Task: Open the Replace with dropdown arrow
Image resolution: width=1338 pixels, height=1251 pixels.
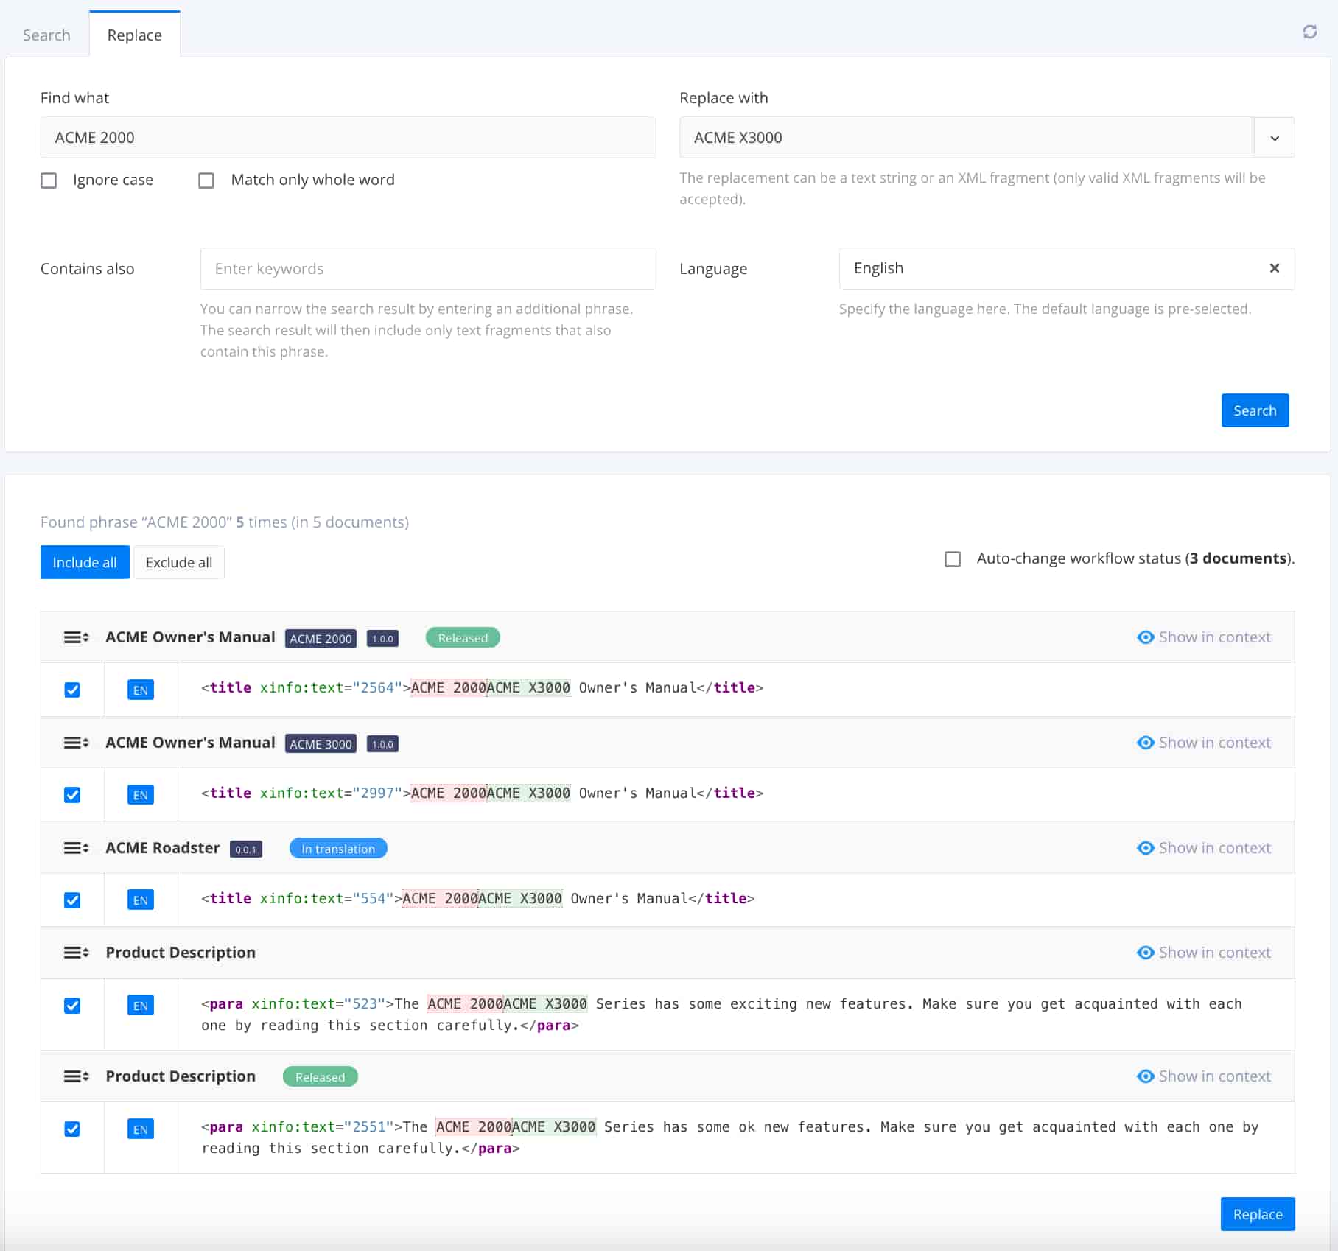Action: (x=1274, y=138)
